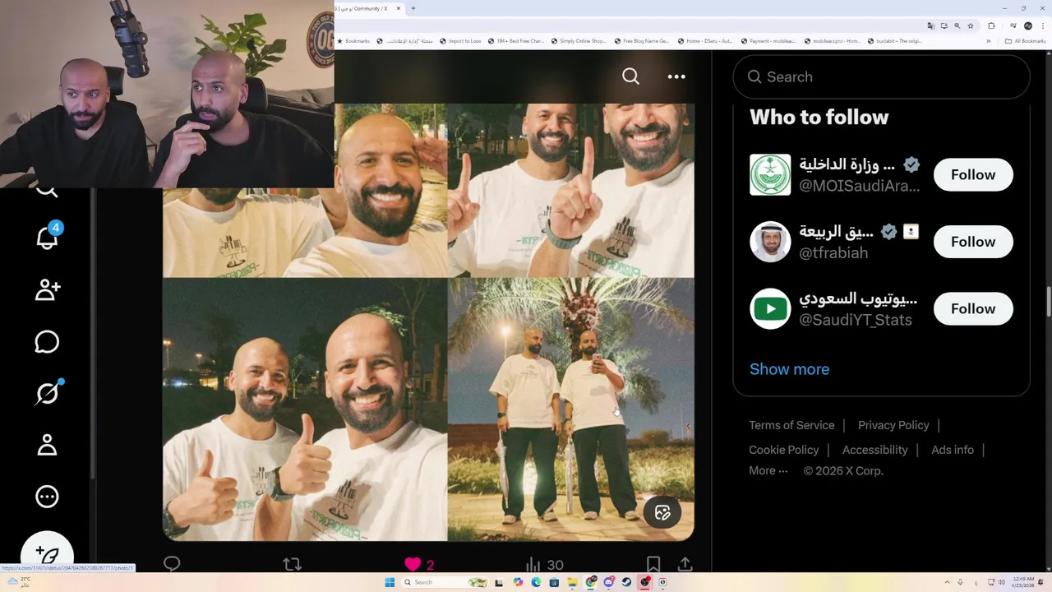Open Free Blog Name Ge... bookmark

click(x=642, y=41)
